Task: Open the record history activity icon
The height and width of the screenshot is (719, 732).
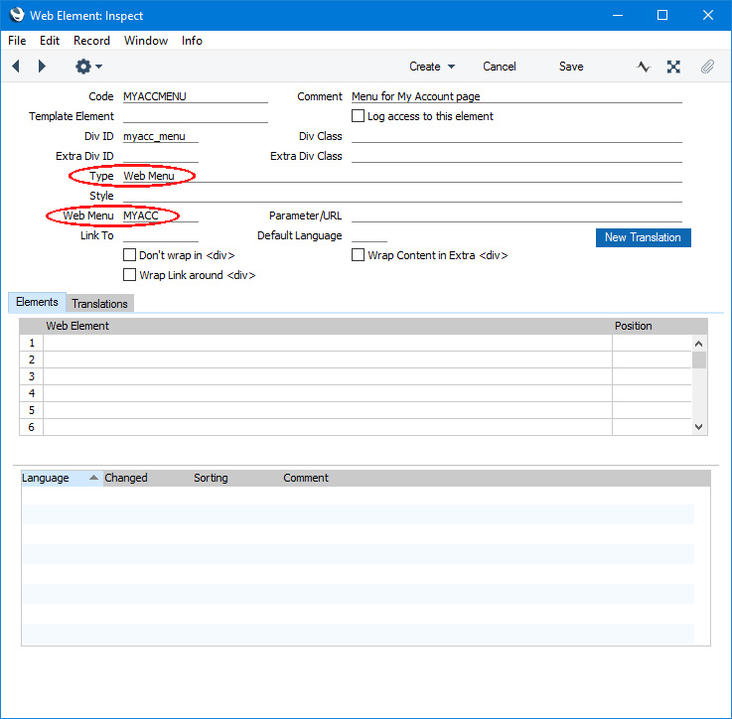Action: [644, 67]
